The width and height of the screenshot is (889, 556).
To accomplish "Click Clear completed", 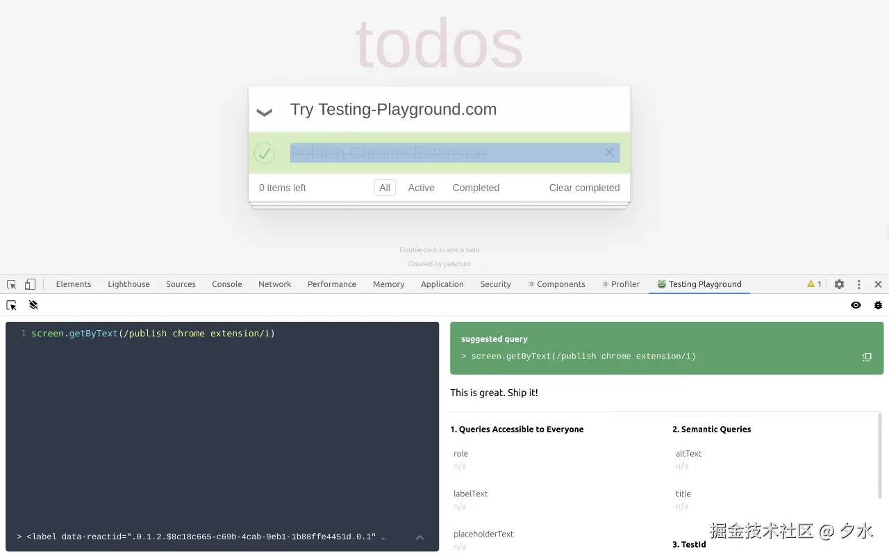I will click(584, 188).
